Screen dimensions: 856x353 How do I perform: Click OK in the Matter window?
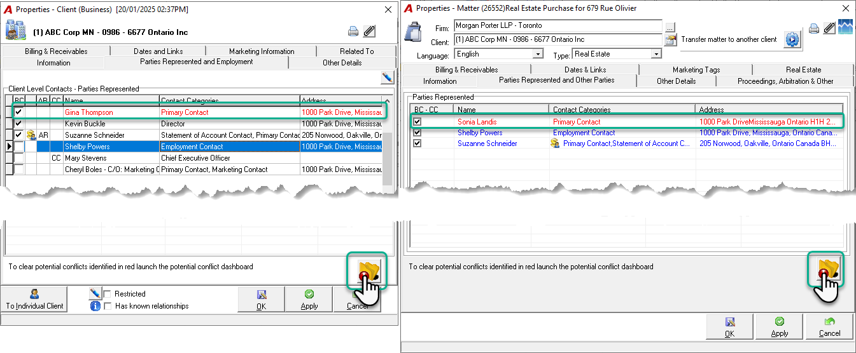point(729,327)
